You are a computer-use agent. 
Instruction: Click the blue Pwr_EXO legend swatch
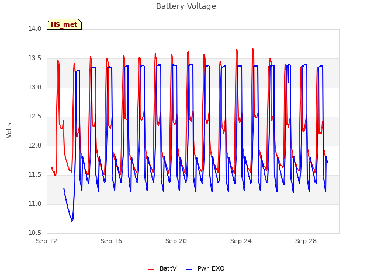pyautogui.click(x=189, y=269)
